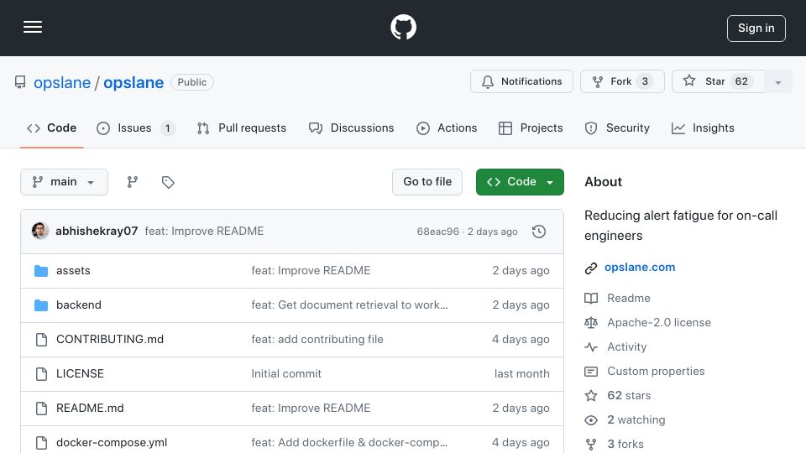
Task: View branches via the branch icon
Action: pos(133,182)
